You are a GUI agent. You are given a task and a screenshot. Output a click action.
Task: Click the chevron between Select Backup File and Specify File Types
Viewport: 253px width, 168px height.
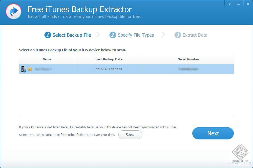(x=99, y=35)
